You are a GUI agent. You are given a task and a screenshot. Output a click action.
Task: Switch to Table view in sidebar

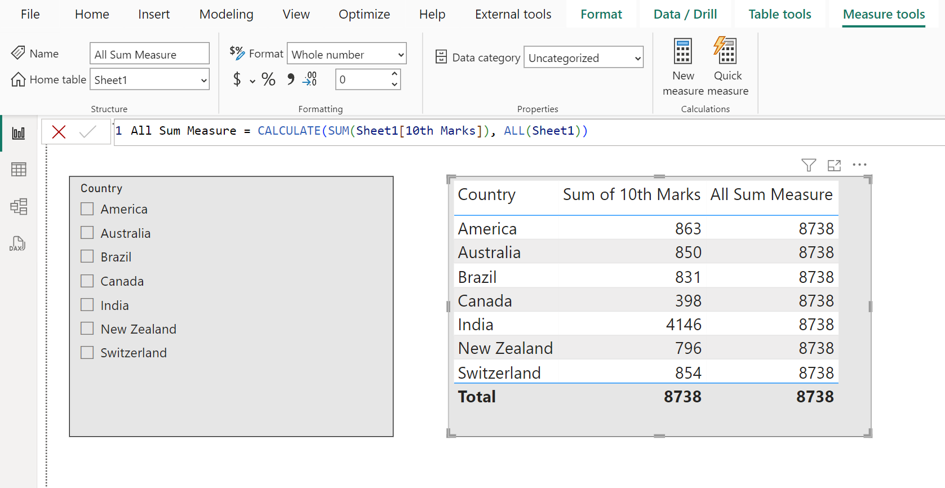pos(19,170)
